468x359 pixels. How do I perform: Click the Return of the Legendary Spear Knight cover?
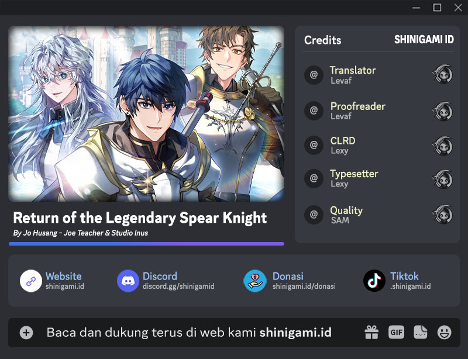point(146,113)
